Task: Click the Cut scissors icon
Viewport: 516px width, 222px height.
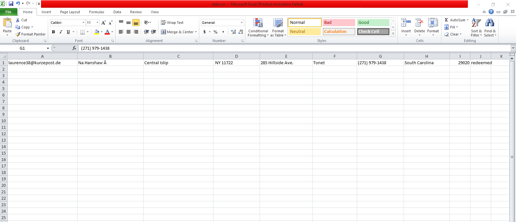Action: pos(18,20)
